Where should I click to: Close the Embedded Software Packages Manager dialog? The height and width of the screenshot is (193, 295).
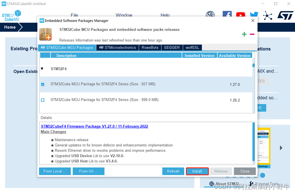(253, 20)
